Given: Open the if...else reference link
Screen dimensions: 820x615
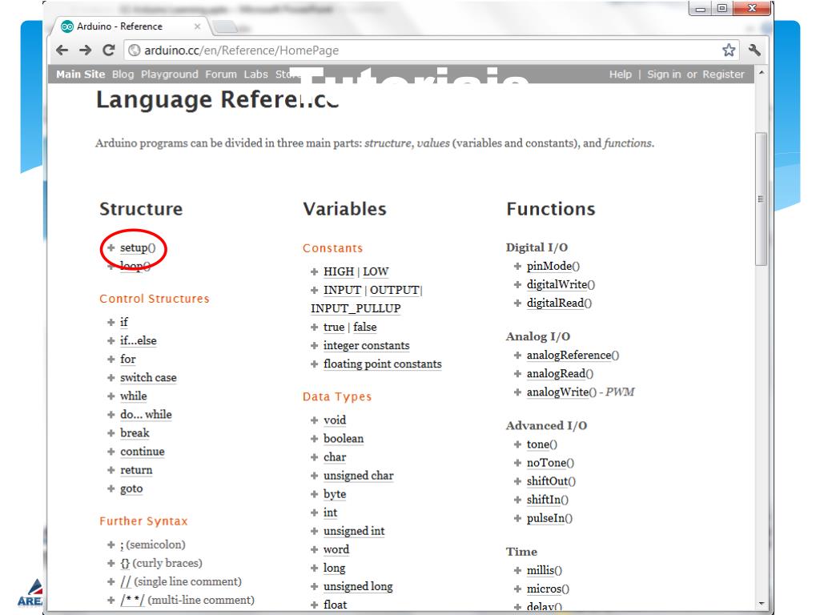Looking at the screenshot, I should 138,340.
